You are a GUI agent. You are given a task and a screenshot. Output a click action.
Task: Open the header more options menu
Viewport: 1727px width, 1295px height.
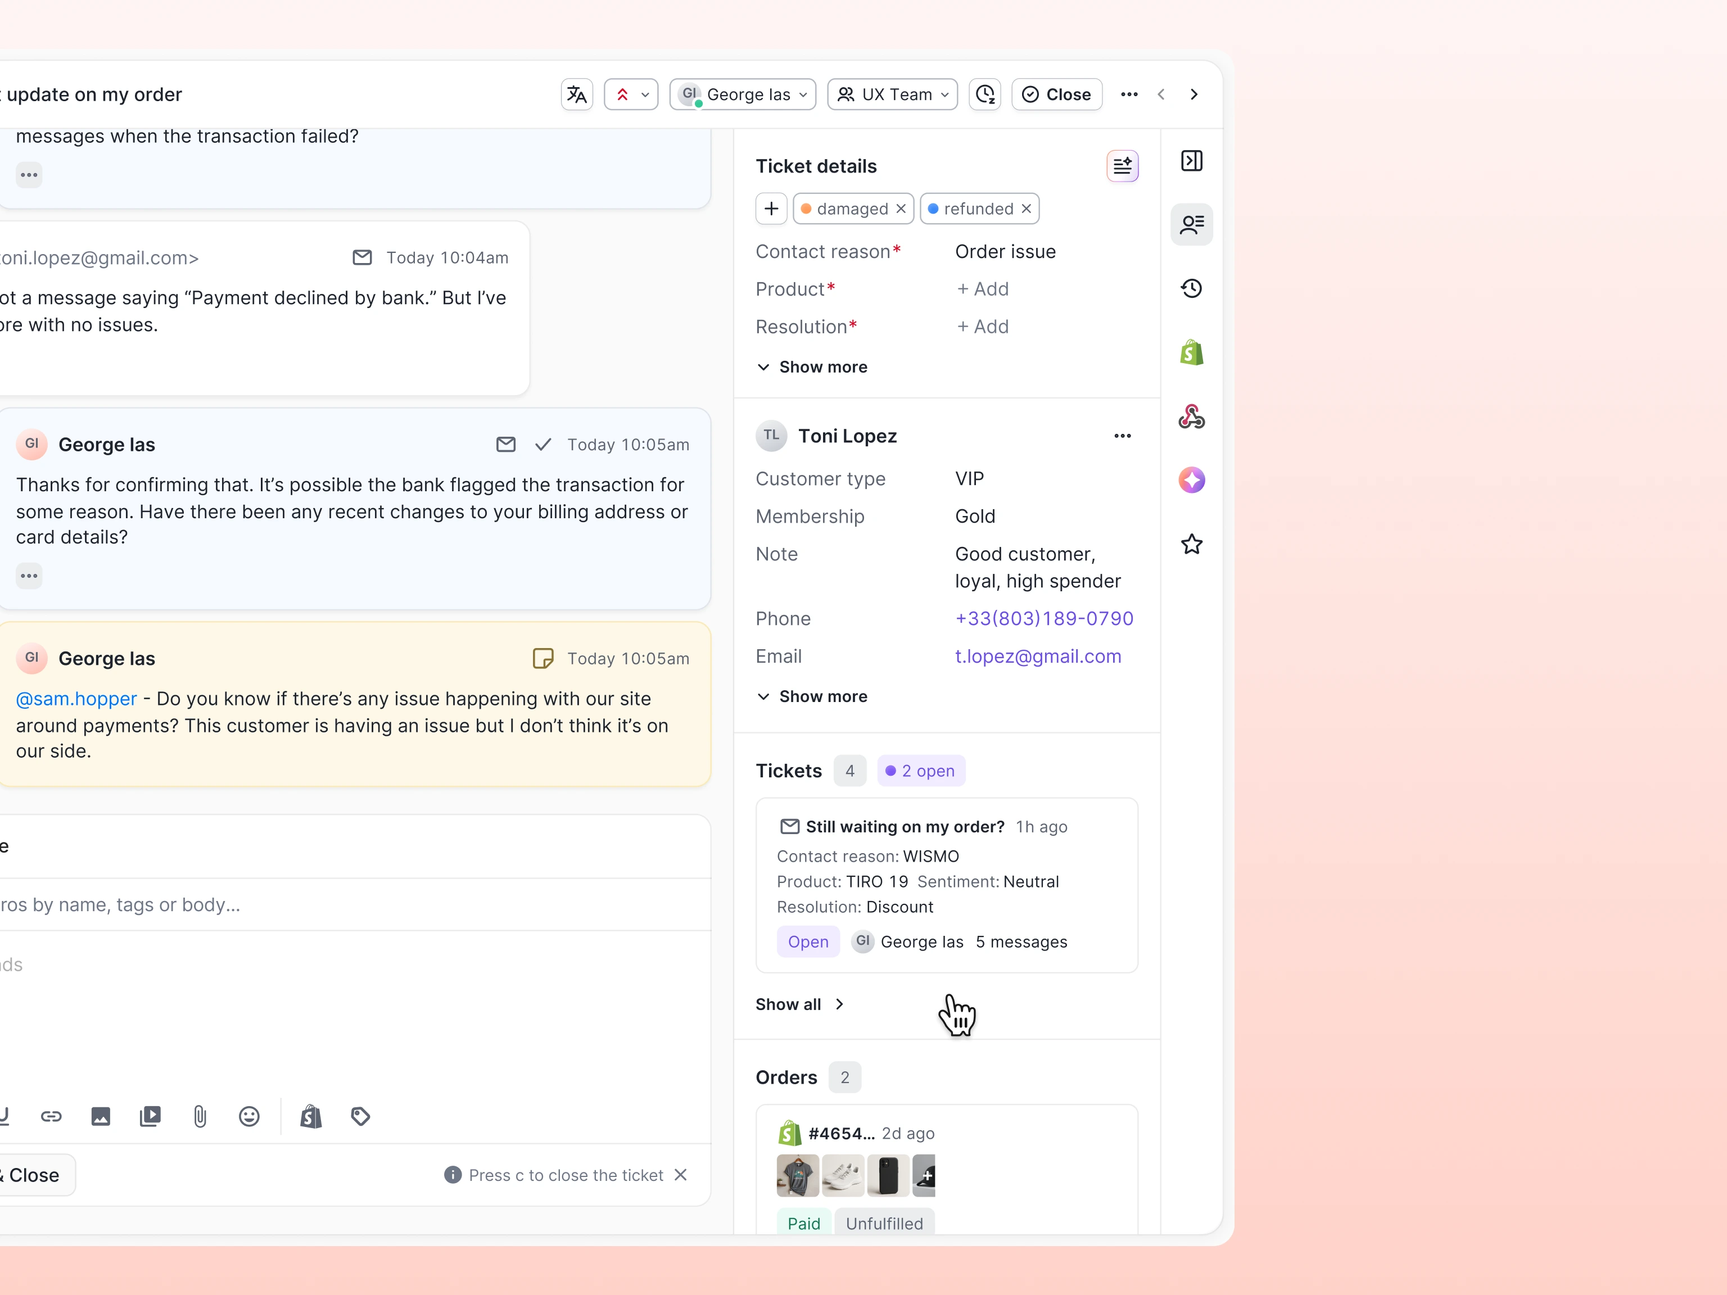click(1129, 94)
